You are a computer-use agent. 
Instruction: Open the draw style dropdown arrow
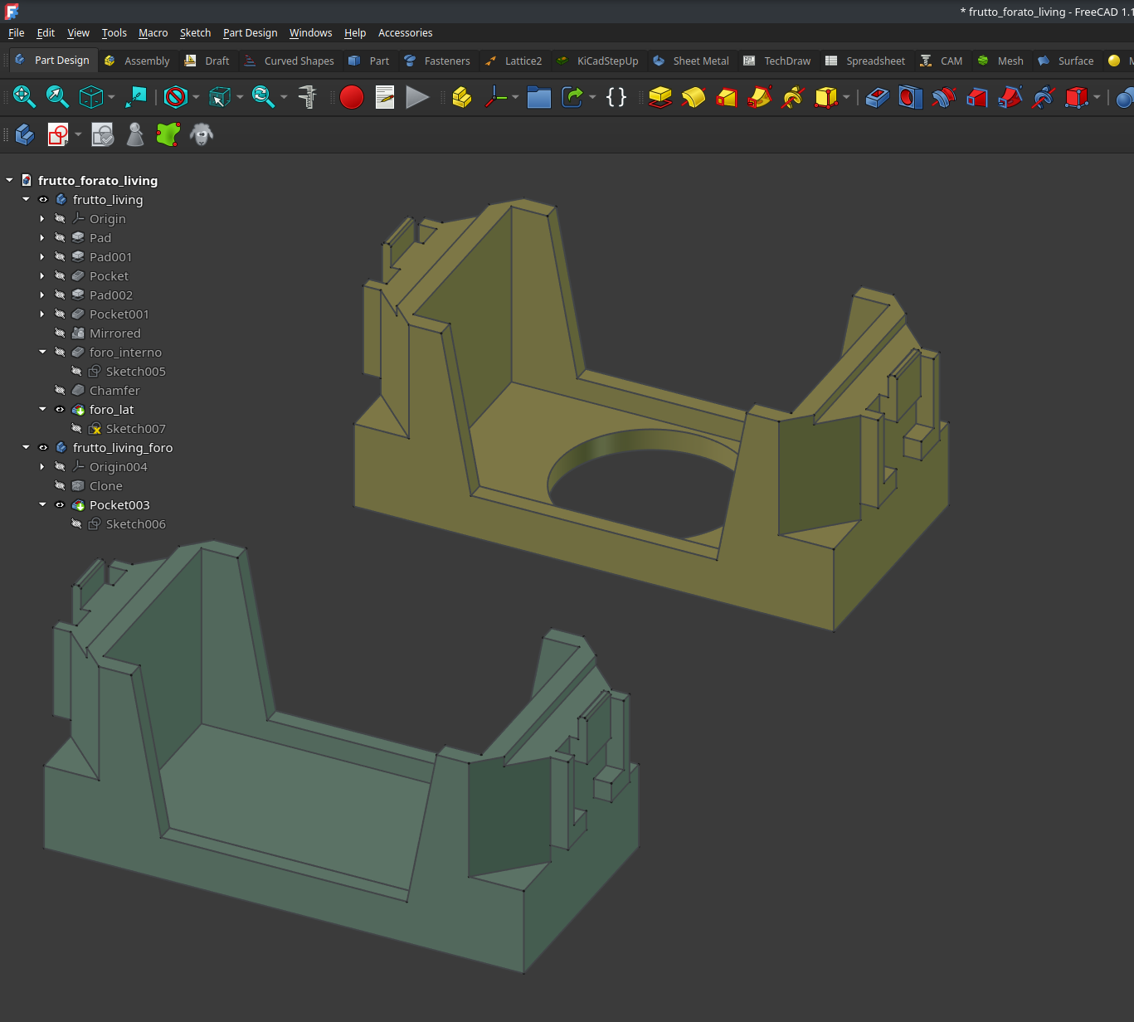tap(196, 97)
